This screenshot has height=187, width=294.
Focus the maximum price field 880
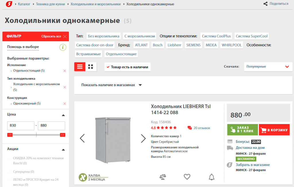pos(52,126)
